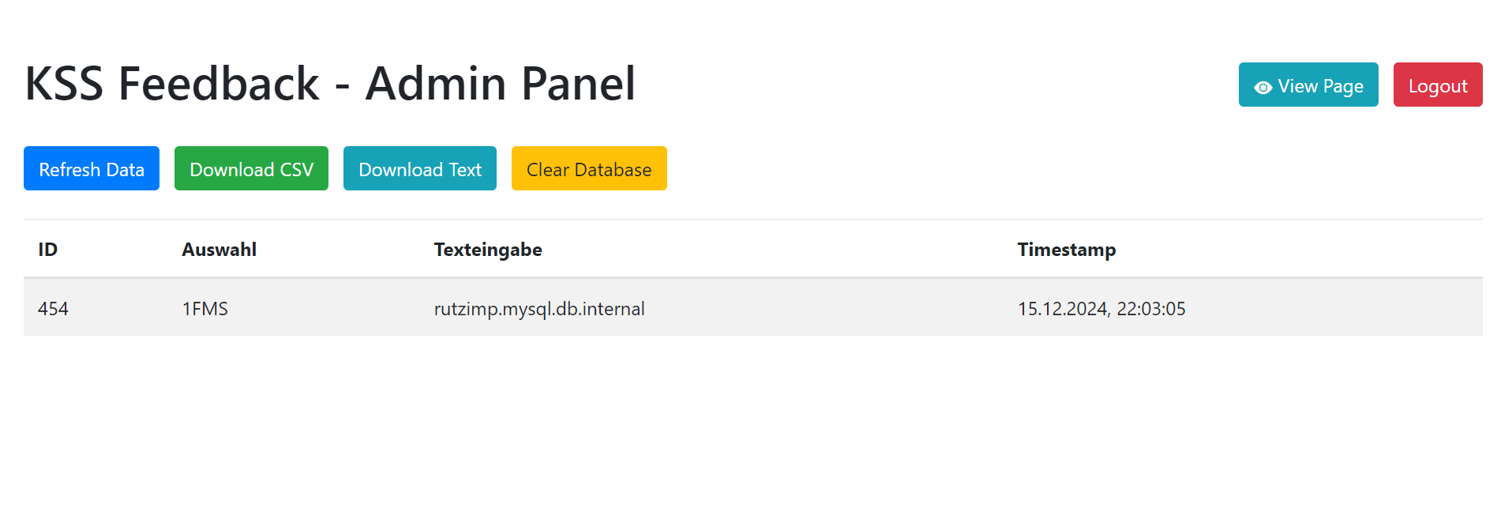The height and width of the screenshot is (508, 1501).
Task: Click the KSS Feedback - Admin Panel heading
Action: [x=330, y=84]
